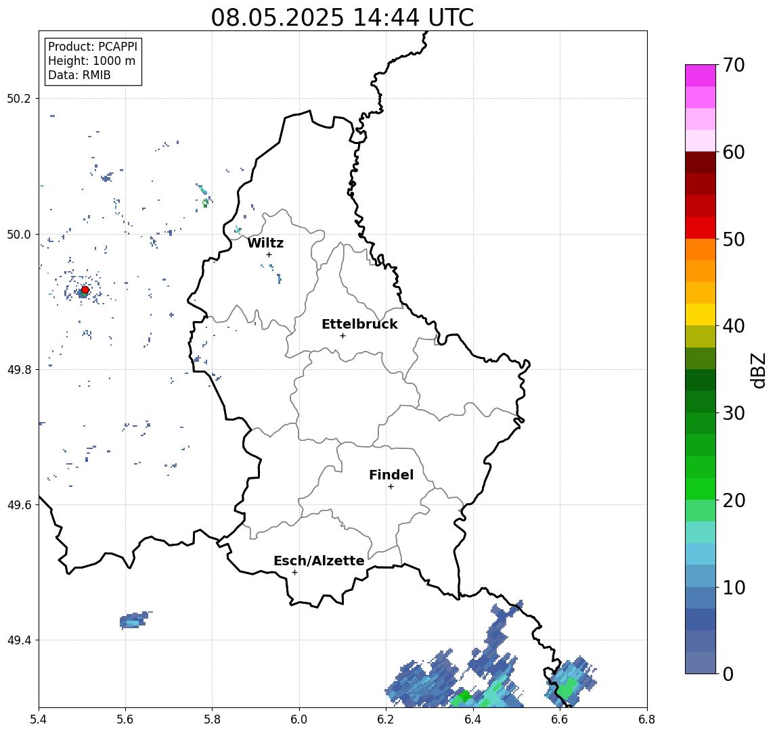The height and width of the screenshot is (733, 775).
Task: Click the 10 value on colorbar
Action: (734, 587)
